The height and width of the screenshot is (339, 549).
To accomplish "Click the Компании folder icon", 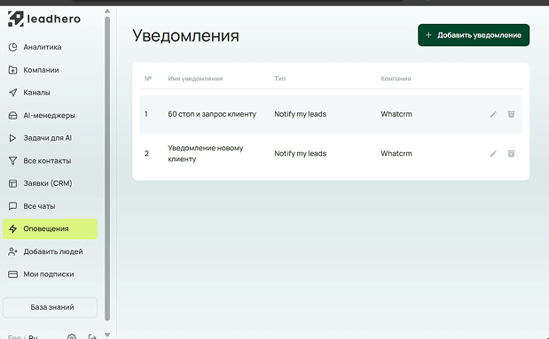I will pyautogui.click(x=12, y=70).
